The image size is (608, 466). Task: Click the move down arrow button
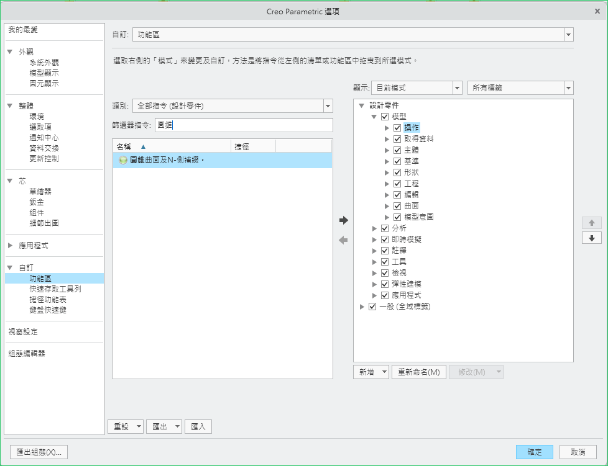pyautogui.click(x=591, y=238)
